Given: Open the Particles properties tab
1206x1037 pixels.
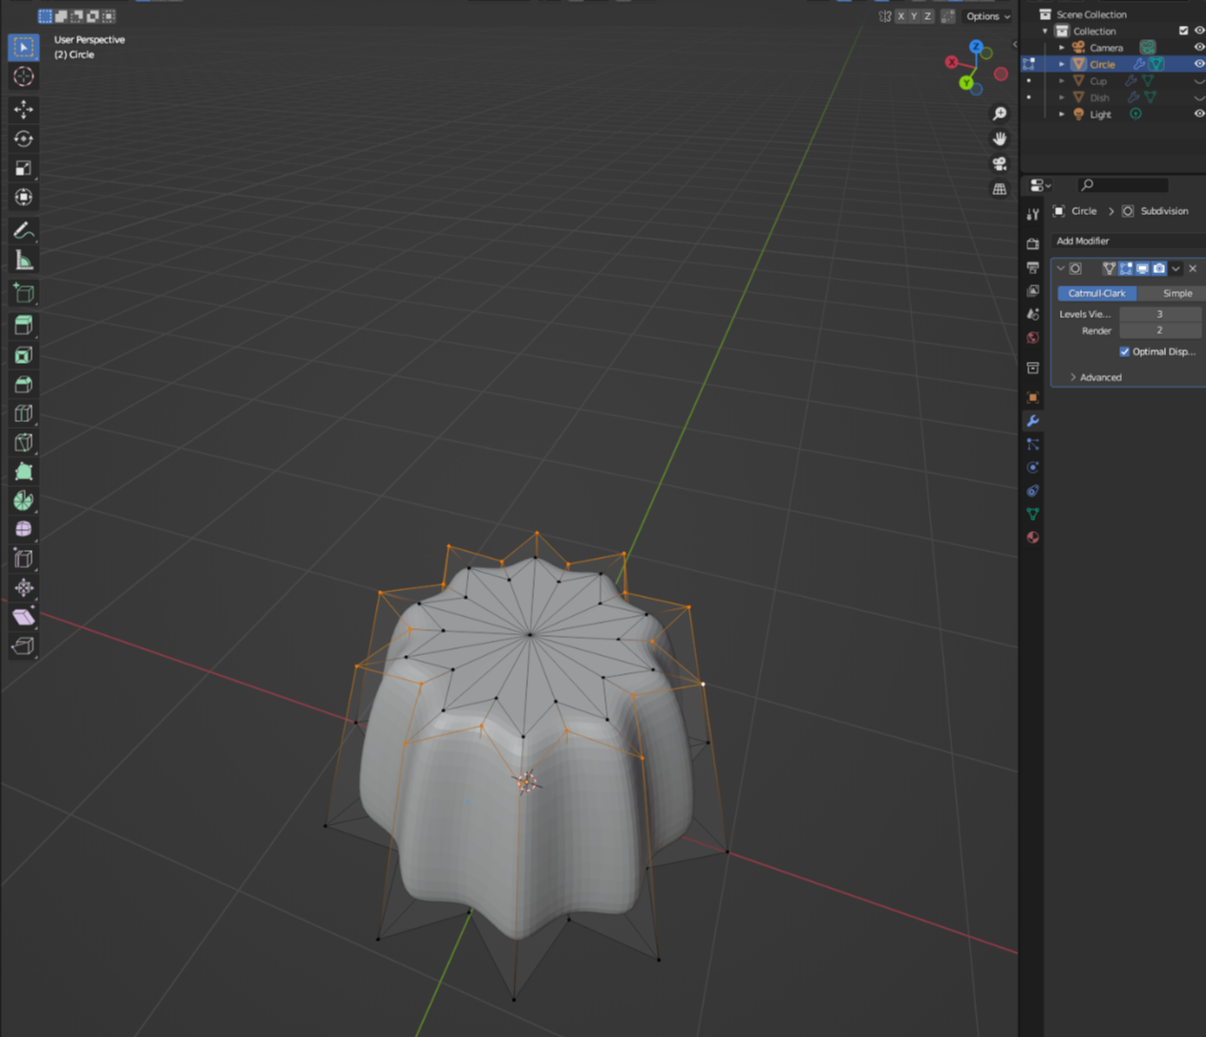Looking at the screenshot, I should 1032,444.
